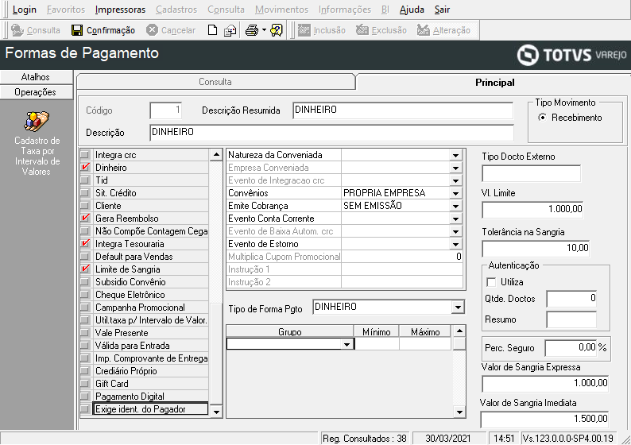The height and width of the screenshot is (445, 631).
Task: Click the Descrição DINHEIRO input field
Action: coord(331,133)
